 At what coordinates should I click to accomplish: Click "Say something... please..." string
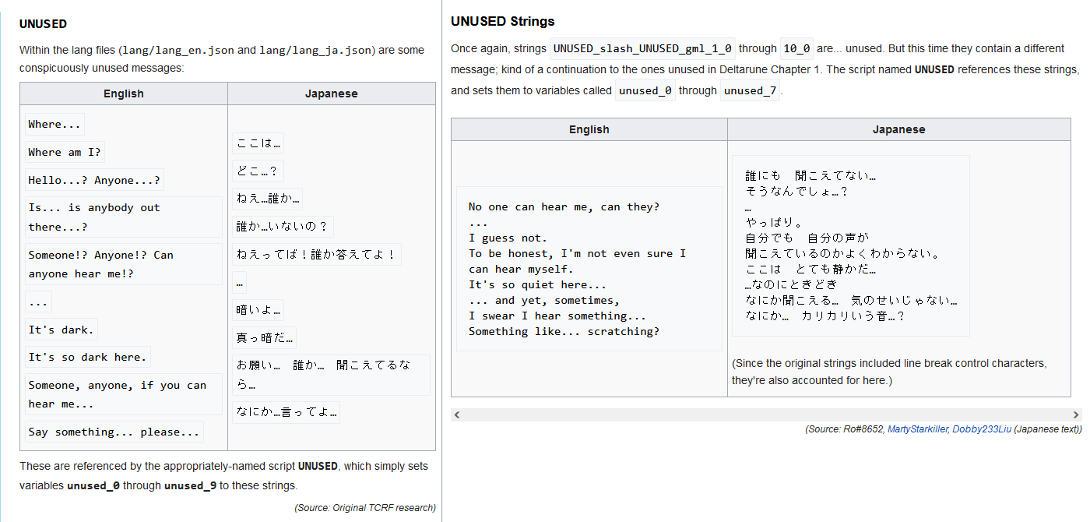pyautogui.click(x=114, y=432)
